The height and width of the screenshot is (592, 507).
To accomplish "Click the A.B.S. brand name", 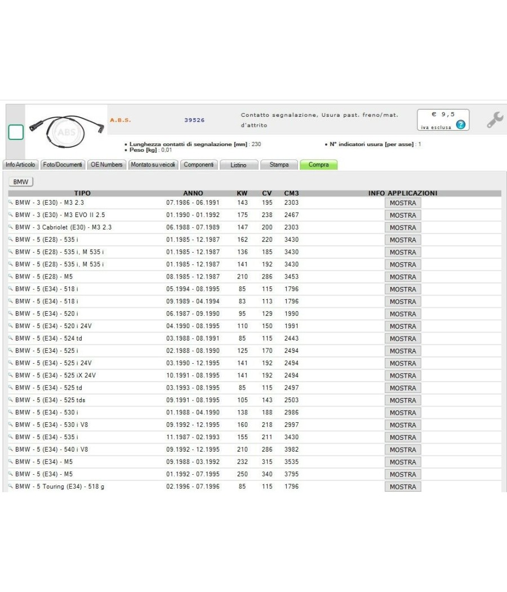I will point(121,120).
